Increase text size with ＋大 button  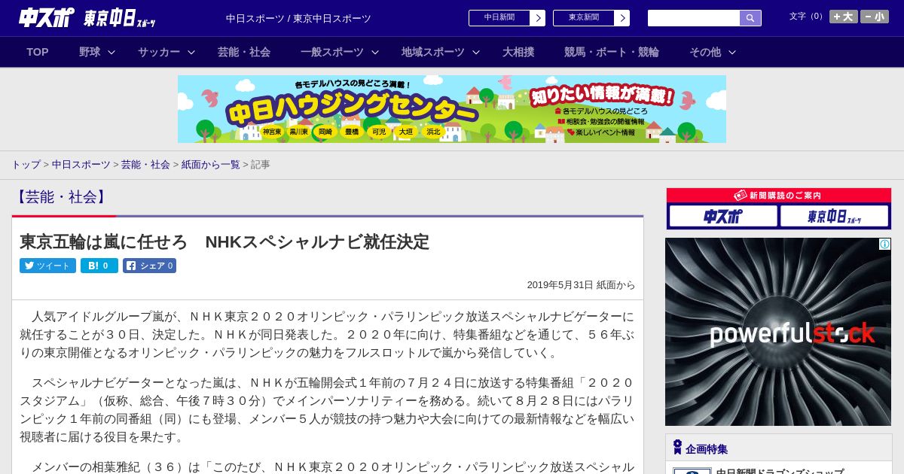pyautogui.click(x=844, y=17)
